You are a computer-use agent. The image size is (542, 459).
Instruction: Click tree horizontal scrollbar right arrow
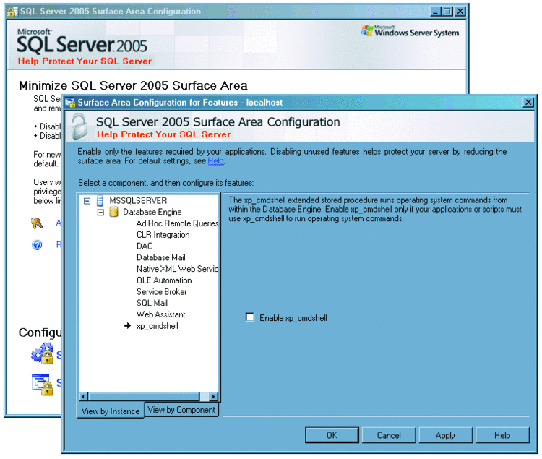tap(214, 396)
